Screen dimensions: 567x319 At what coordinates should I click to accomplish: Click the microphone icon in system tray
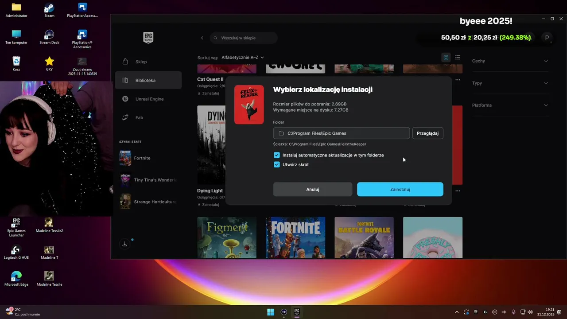pyautogui.click(x=513, y=312)
